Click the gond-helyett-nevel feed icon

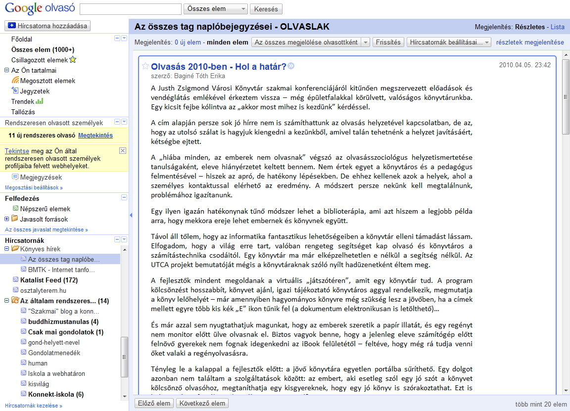point(24,342)
